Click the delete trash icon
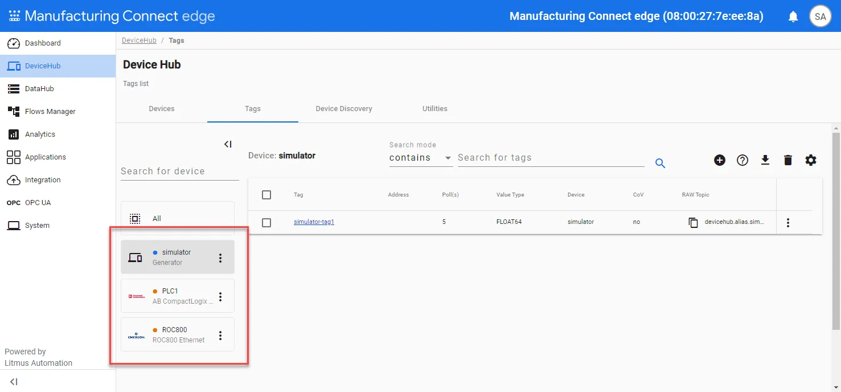The image size is (841, 392). coord(788,160)
